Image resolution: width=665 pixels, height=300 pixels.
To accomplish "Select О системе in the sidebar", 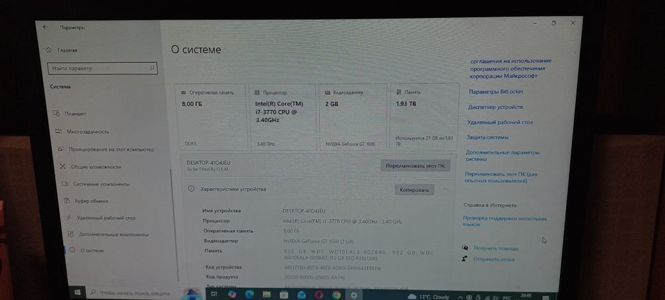I will 87,250.
